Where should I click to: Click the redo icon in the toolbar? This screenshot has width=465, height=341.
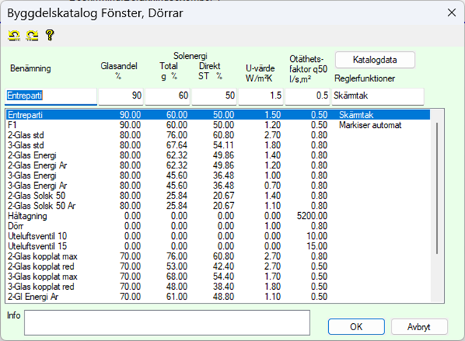pos(32,35)
